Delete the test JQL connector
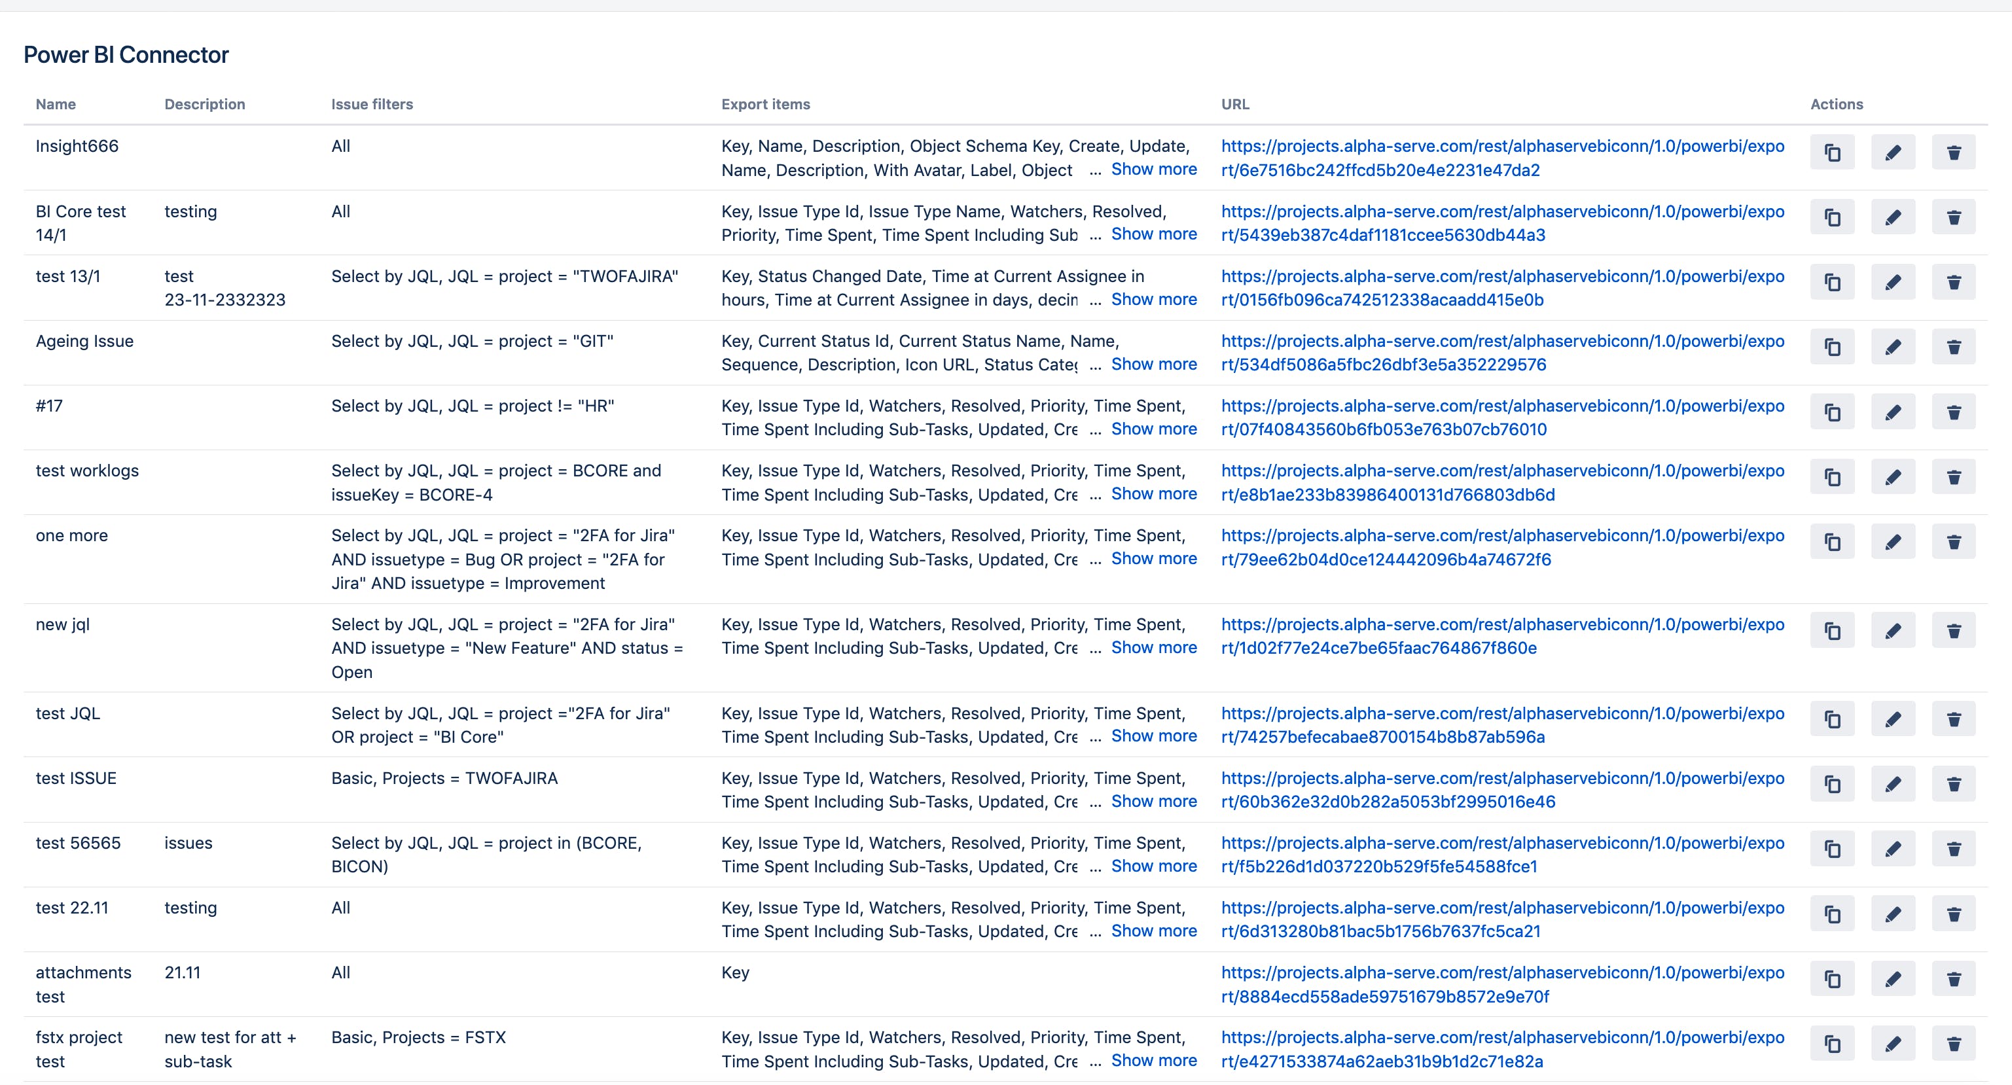Screen dimensions: 2012x1085 pos(1954,719)
